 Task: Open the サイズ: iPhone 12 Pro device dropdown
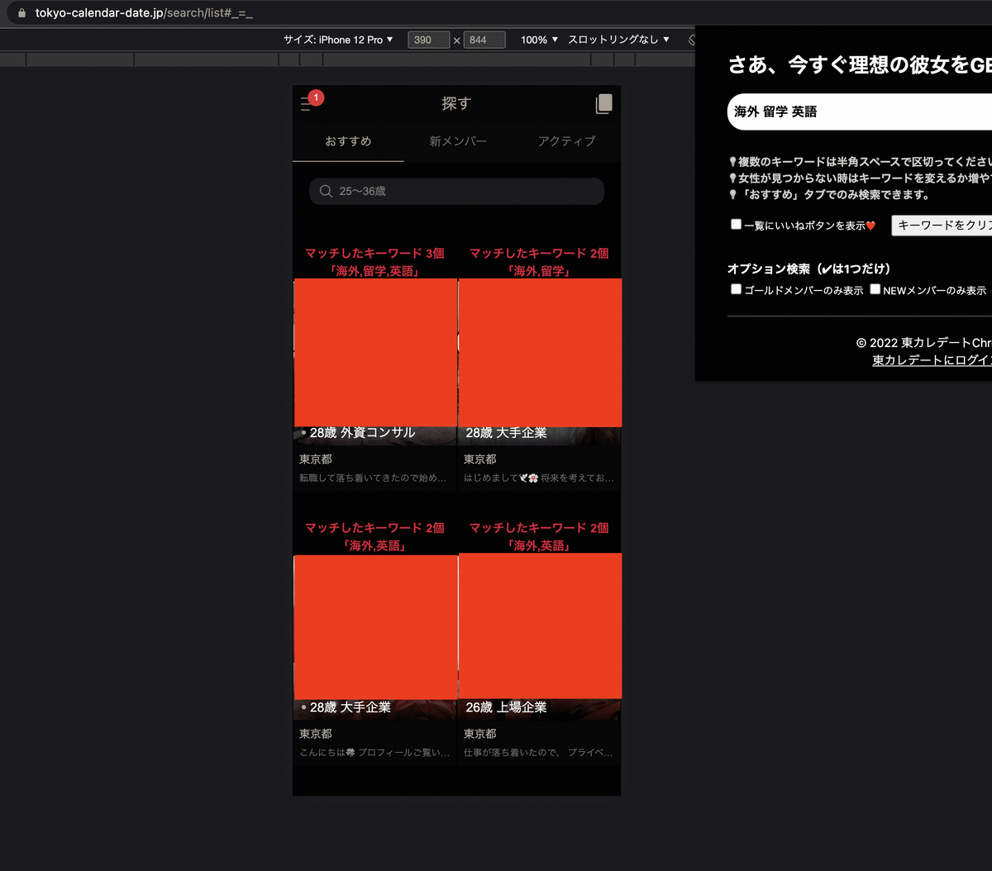pyautogui.click(x=338, y=40)
